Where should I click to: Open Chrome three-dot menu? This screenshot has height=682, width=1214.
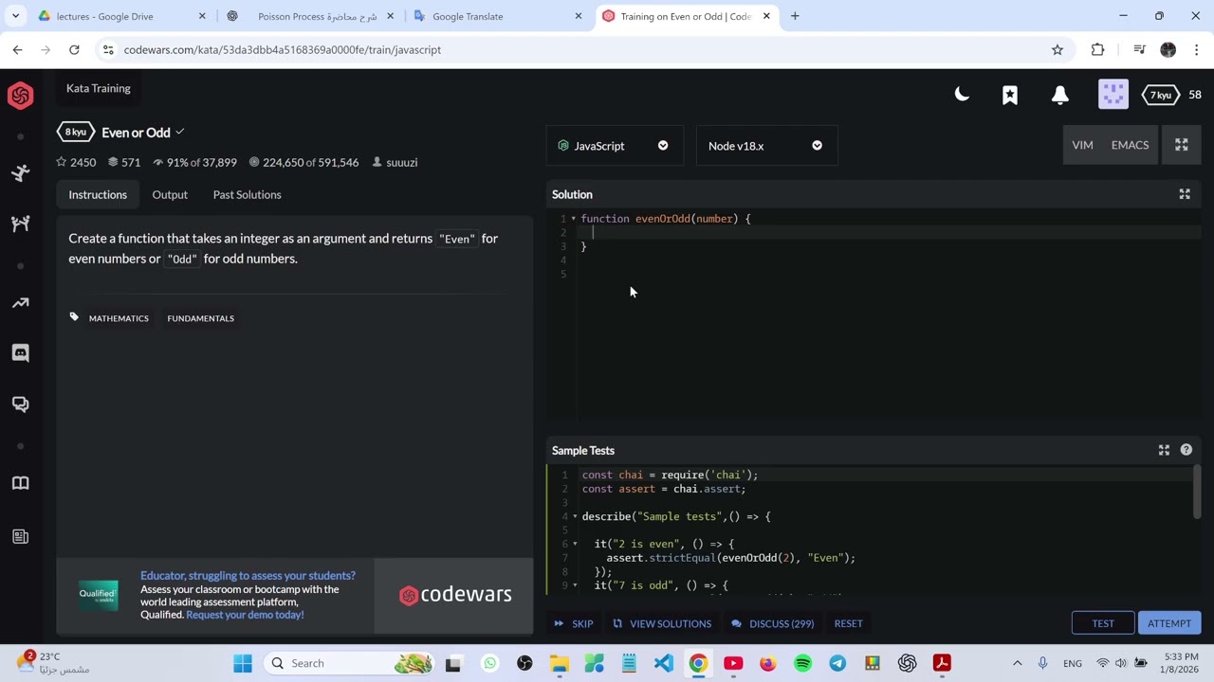(x=1198, y=49)
